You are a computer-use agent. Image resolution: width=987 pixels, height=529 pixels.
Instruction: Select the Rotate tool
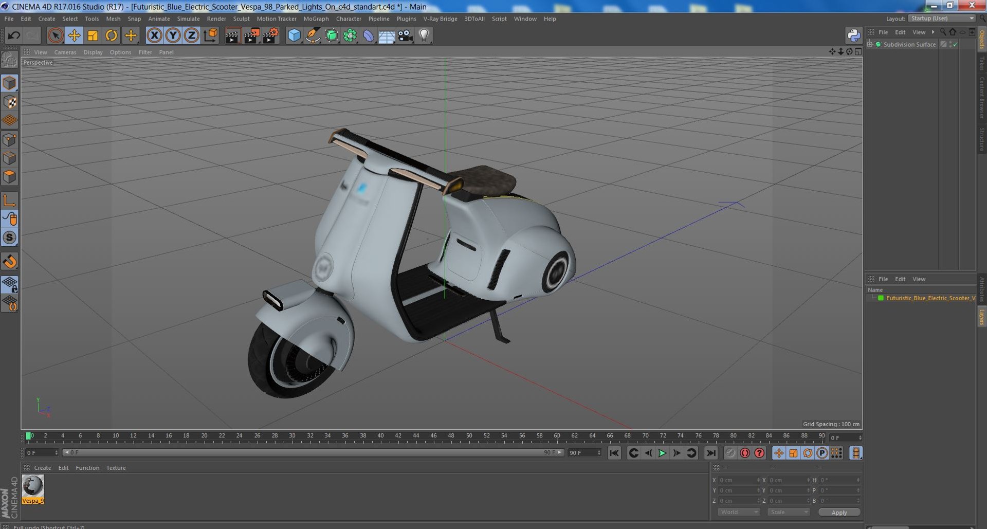coord(112,35)
